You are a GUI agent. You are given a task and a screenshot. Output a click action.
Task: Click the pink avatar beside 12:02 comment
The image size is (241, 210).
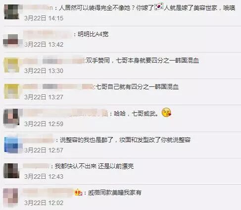(x=11, y=197)
